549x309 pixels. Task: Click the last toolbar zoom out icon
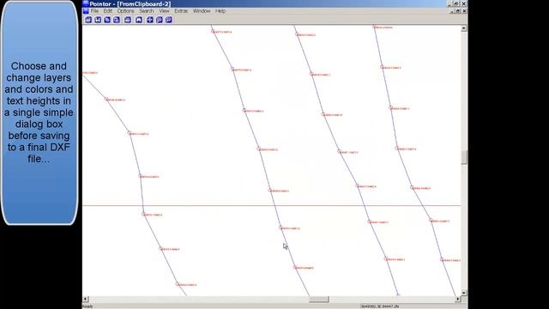169,20
